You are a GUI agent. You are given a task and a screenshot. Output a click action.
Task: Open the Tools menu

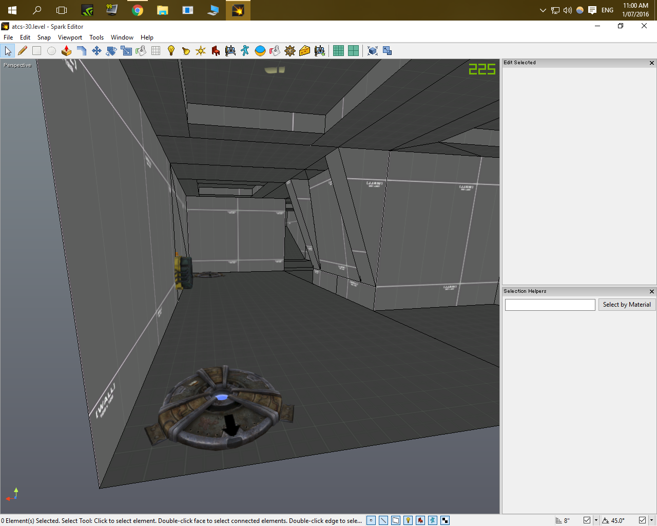pos(96,37)
